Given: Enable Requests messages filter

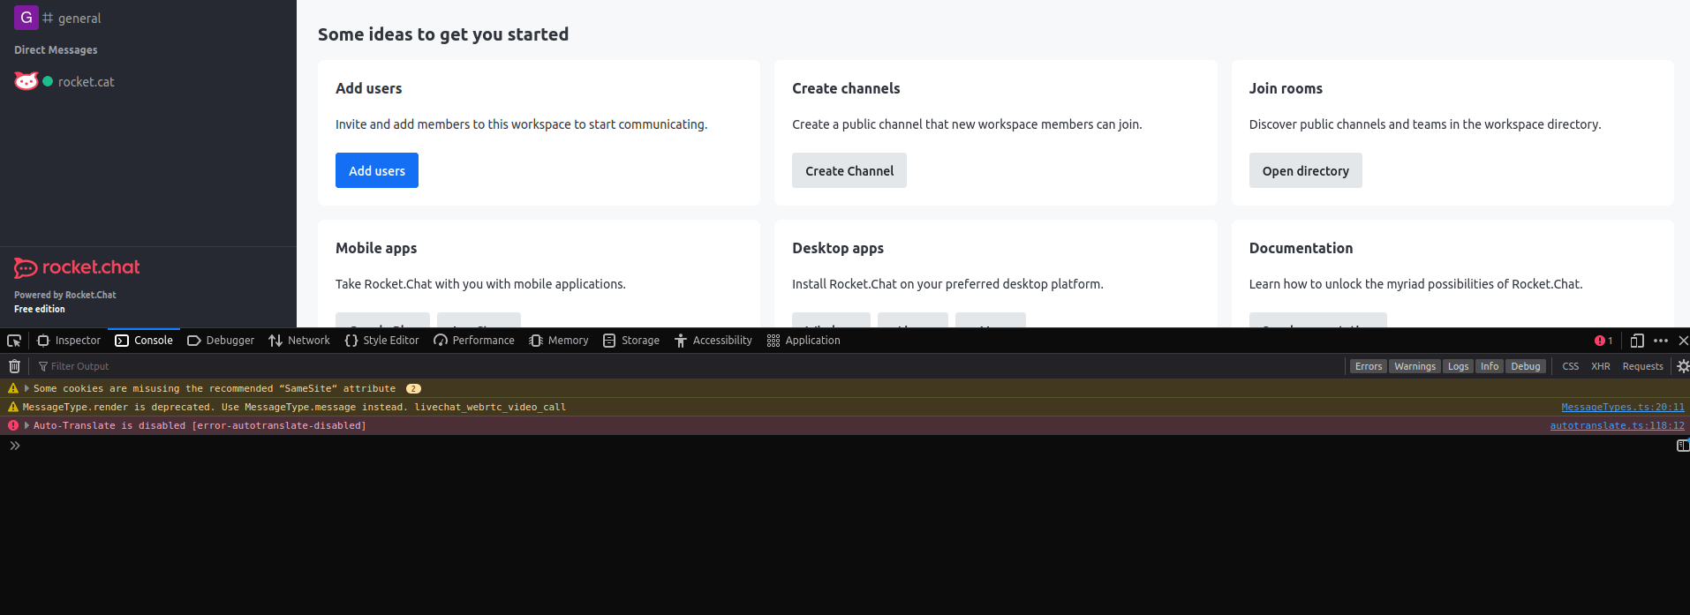Looking at the screenshot, I should tap(1642, 366).
